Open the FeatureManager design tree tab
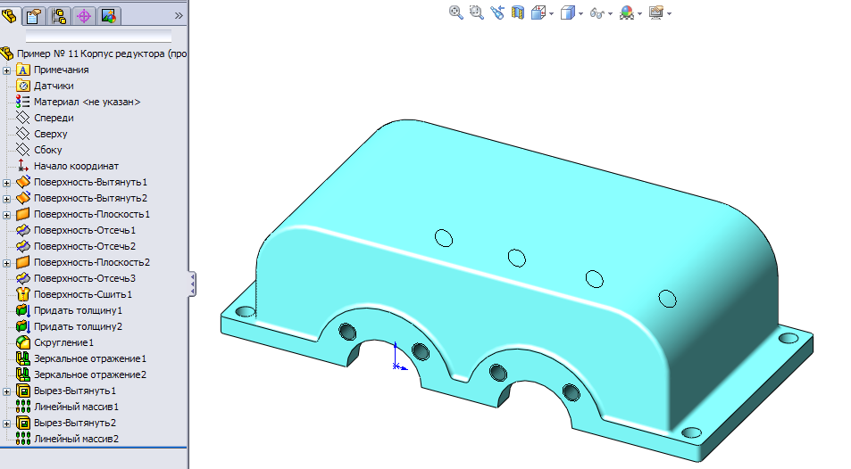This screenshot has height=469, width=851. click(x=9, y=16)
